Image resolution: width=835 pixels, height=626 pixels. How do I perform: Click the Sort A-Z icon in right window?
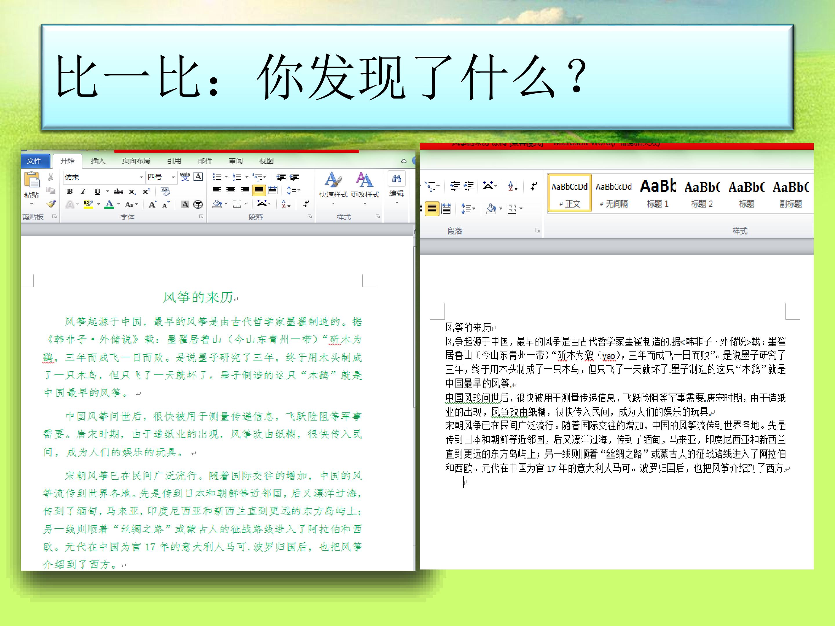(x=513, y=186)
